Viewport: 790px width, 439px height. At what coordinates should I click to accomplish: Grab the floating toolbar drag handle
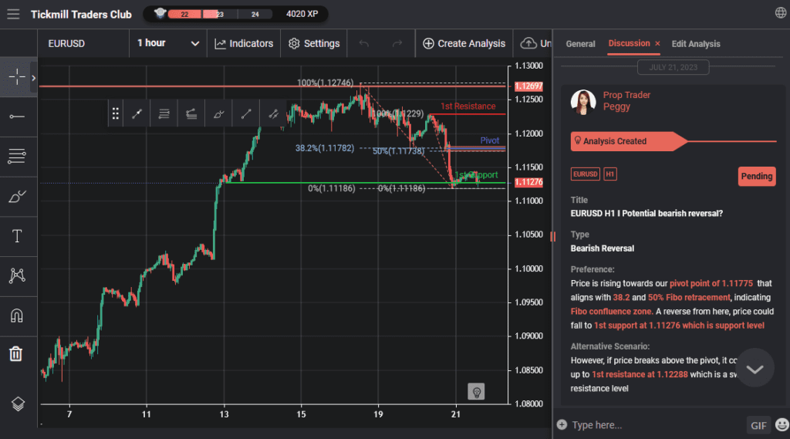116,113
